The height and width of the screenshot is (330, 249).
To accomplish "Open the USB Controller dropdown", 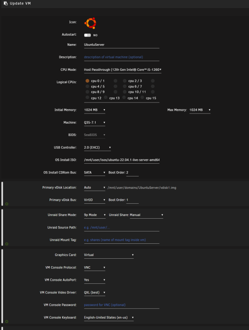I will coord(97,147).
